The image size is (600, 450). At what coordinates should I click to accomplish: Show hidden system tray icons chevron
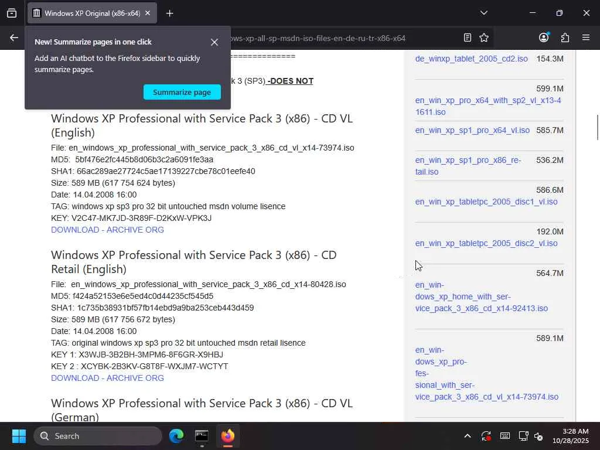click(467, 436)
